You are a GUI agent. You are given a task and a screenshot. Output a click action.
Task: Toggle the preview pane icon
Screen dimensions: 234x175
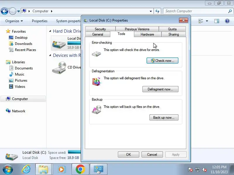pyautogui.click(x=217, y=21)
